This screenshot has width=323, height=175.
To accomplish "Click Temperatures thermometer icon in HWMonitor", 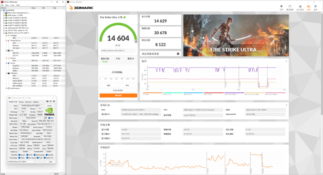I will pyautogui.click(x=8, y=40).
